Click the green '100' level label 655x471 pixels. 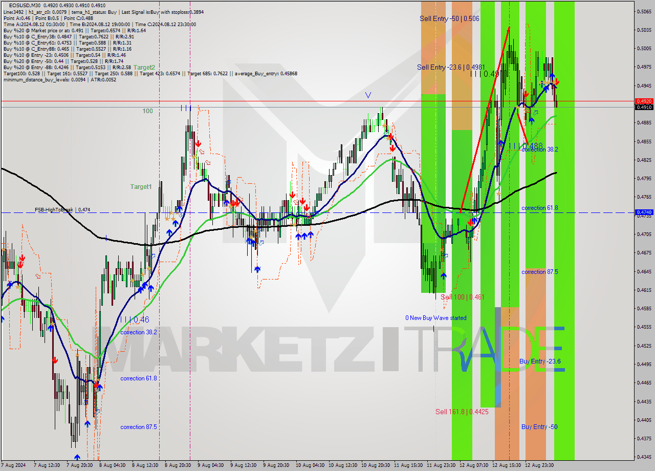[x=148, y=111]
